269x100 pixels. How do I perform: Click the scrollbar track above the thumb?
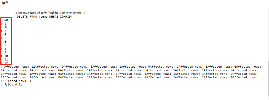(268, 34)
